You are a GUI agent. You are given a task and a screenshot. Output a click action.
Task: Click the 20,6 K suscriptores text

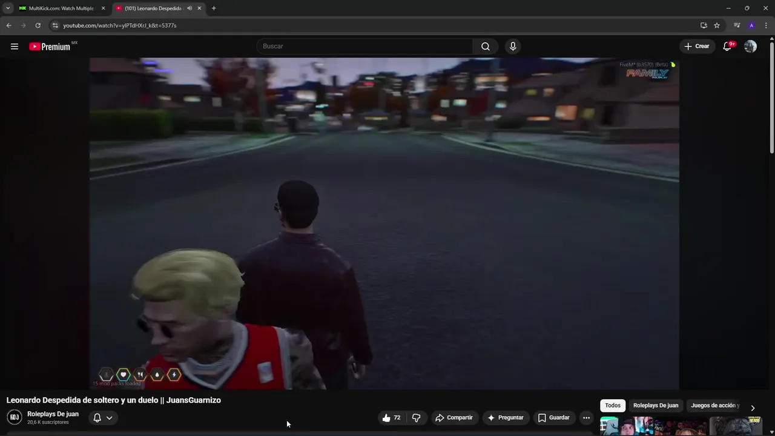(48, 422)
